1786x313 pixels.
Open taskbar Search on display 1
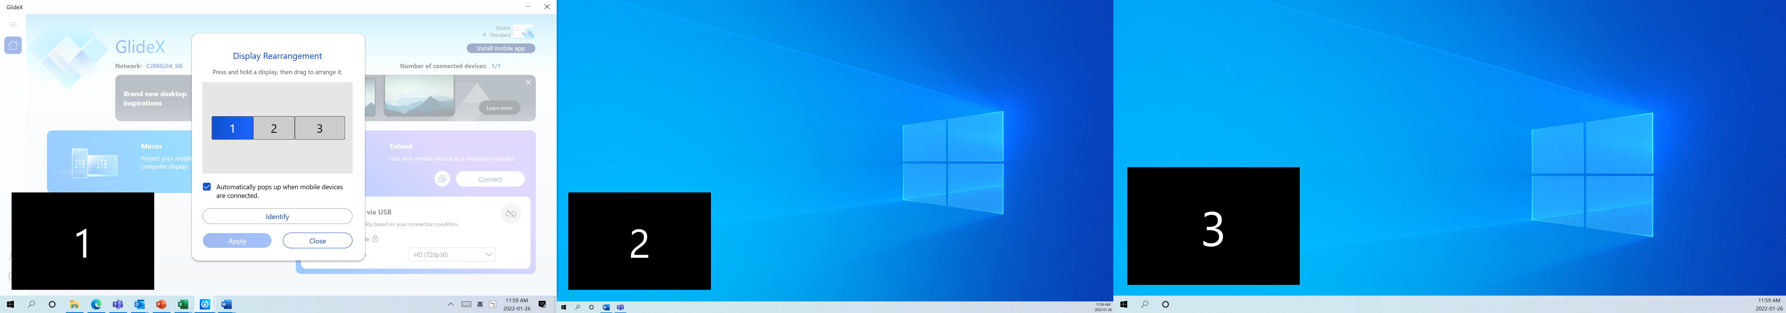(x=31, y=305)
